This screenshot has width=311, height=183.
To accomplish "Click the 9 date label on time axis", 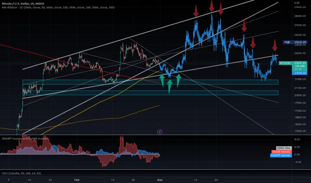I will (9, 180).
